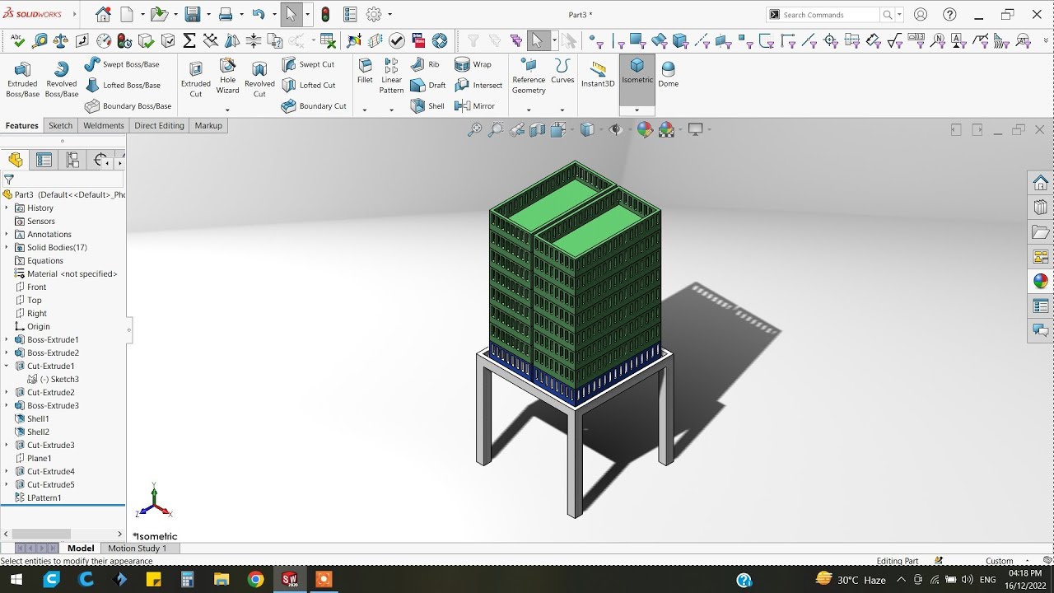
Task: Select Sketch3 under Cut-Extrude1
Action: point(54,380)
